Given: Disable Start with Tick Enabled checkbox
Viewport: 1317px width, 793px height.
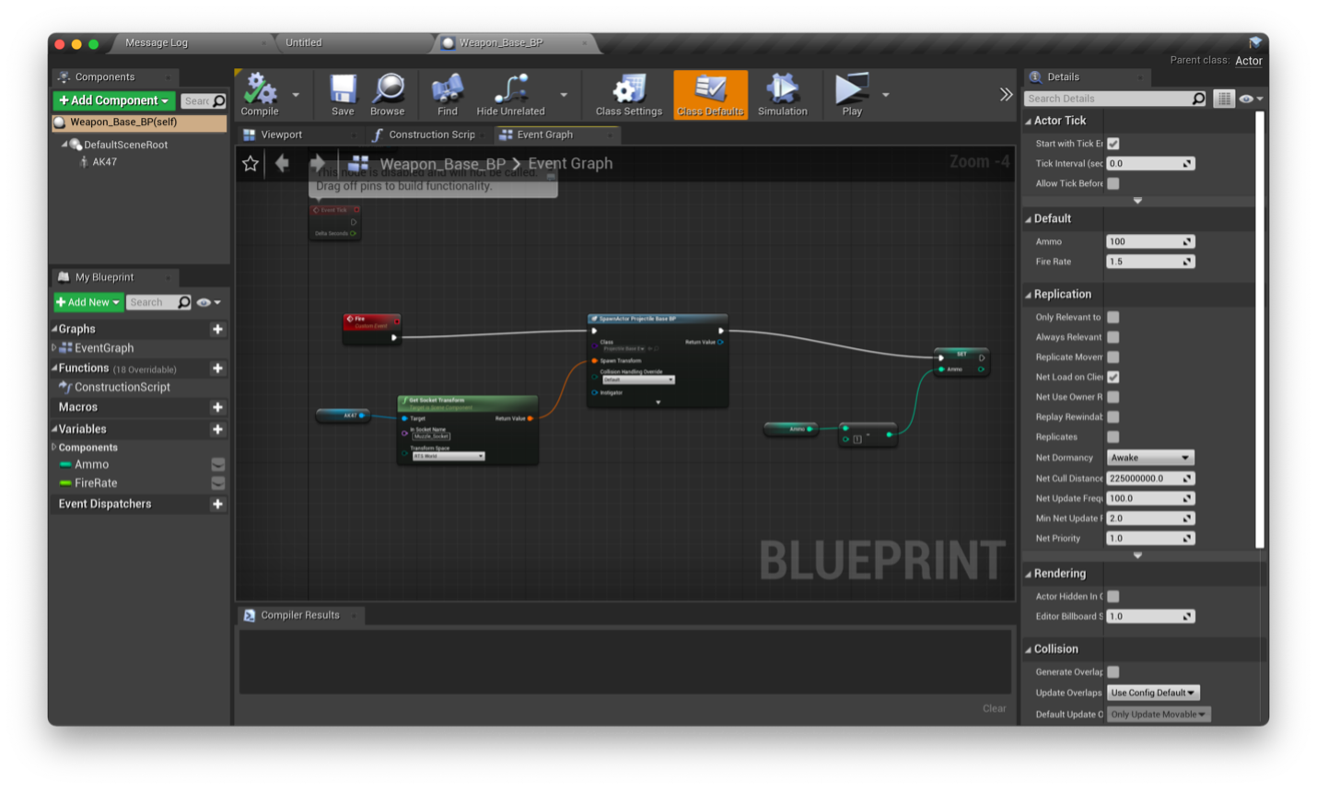Looking at the screenshot, I should tap(1113, 144).
